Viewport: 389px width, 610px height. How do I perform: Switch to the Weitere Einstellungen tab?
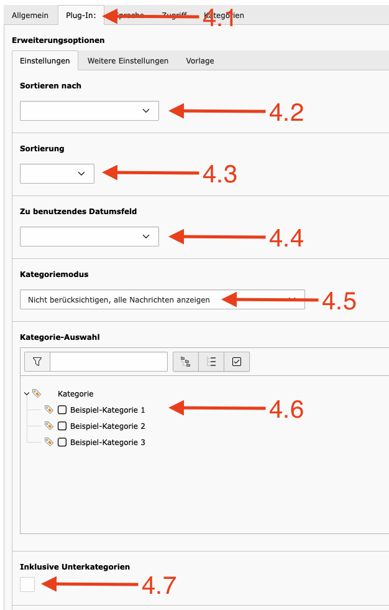(x=128, y=61)
